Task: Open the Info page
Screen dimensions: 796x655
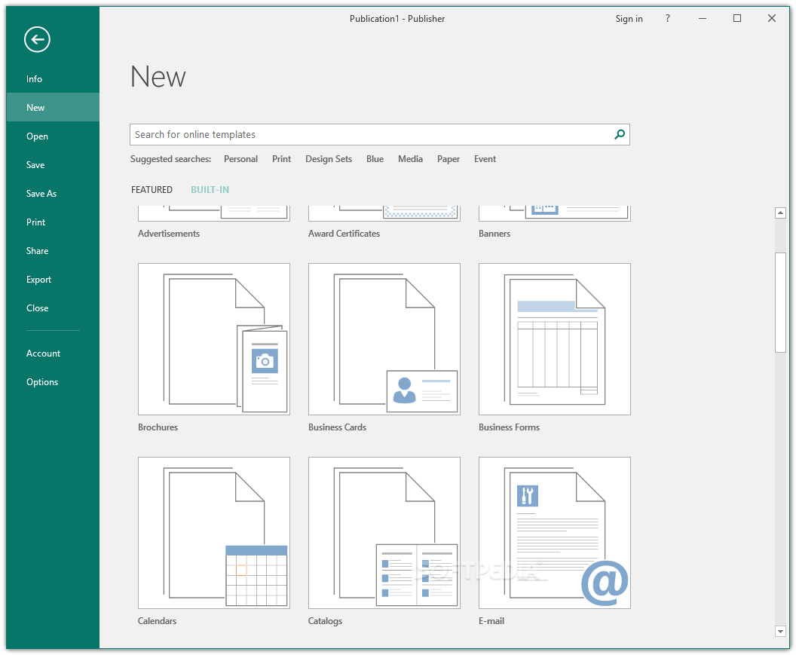Action: click(x=53, y=78)
